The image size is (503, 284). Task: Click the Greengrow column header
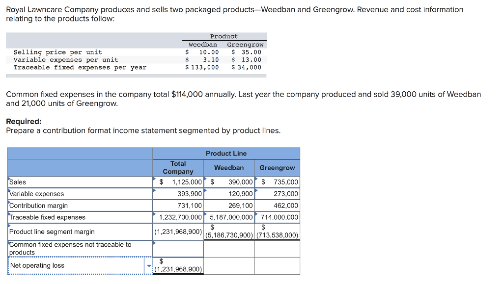point(277,168)
